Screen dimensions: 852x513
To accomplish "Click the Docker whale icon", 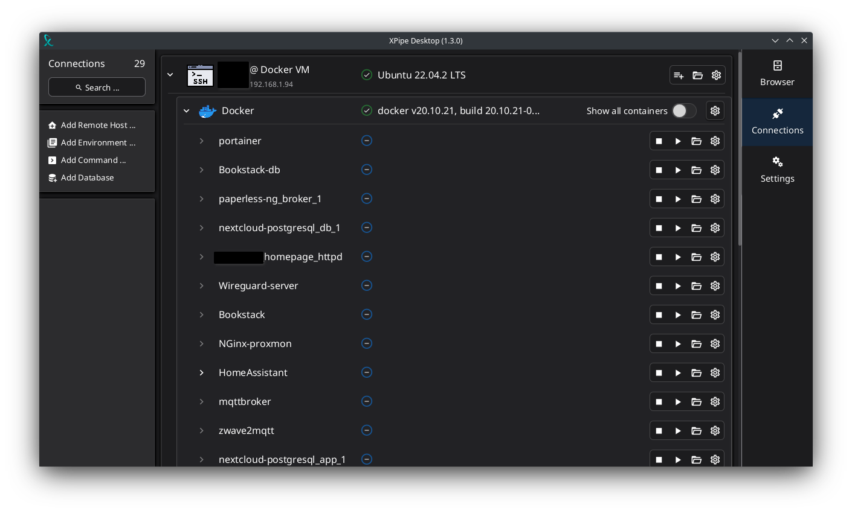I will [207, 110].
